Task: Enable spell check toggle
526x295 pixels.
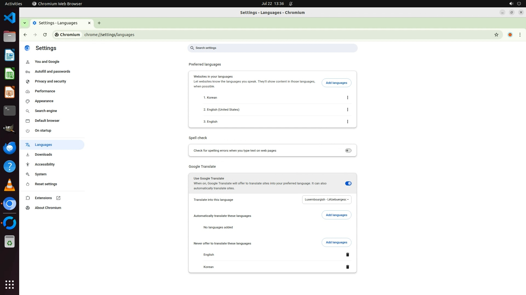Action: pos(348,151)
